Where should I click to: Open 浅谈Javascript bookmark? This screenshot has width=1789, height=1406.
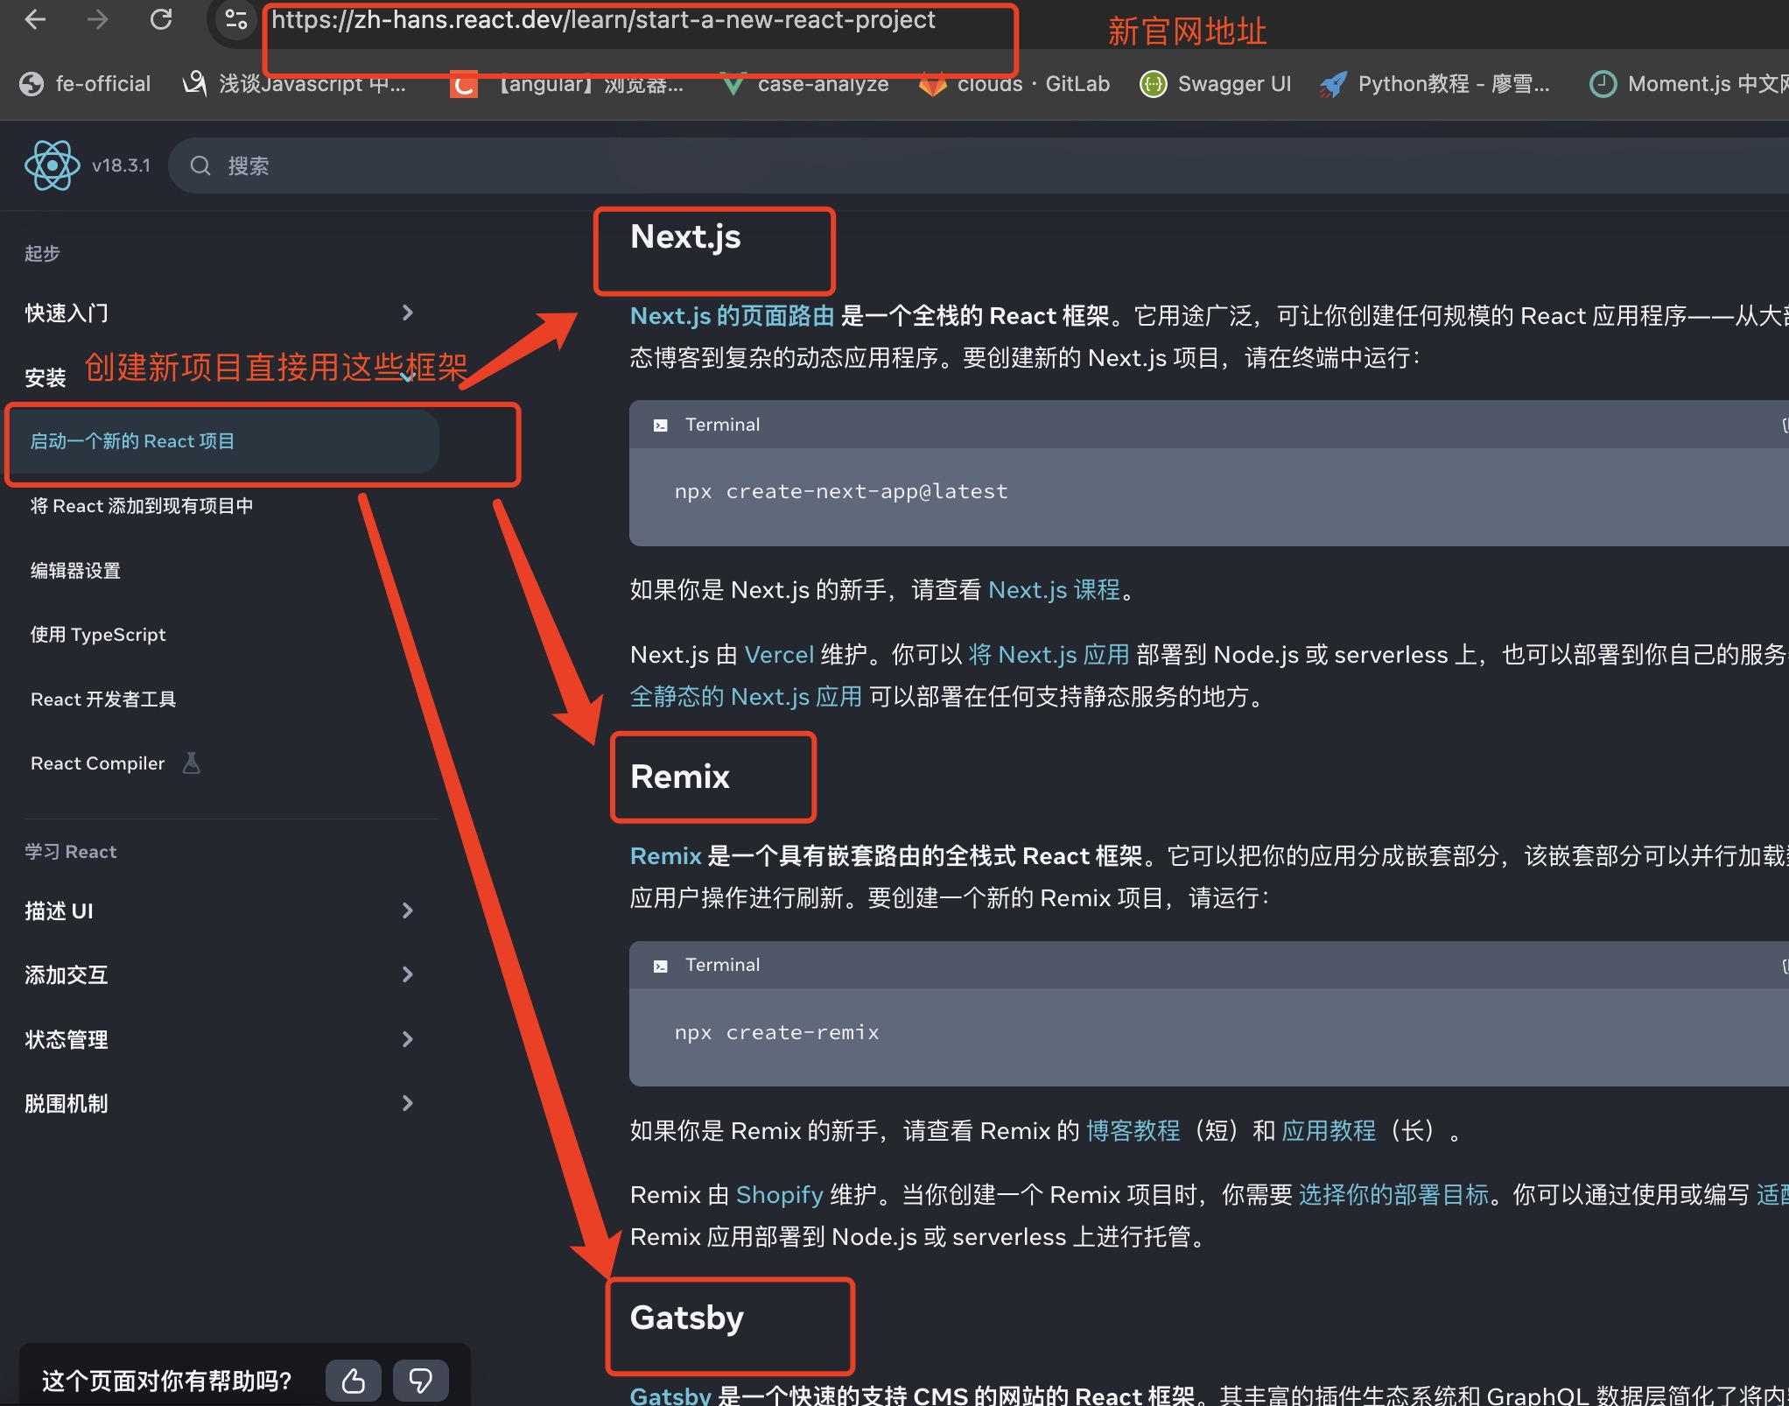pyautogui.click(x=294, y=84)
